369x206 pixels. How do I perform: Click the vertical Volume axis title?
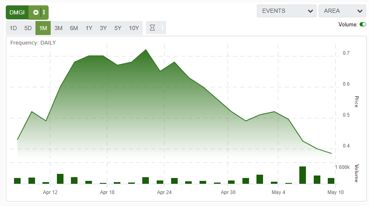357,173
